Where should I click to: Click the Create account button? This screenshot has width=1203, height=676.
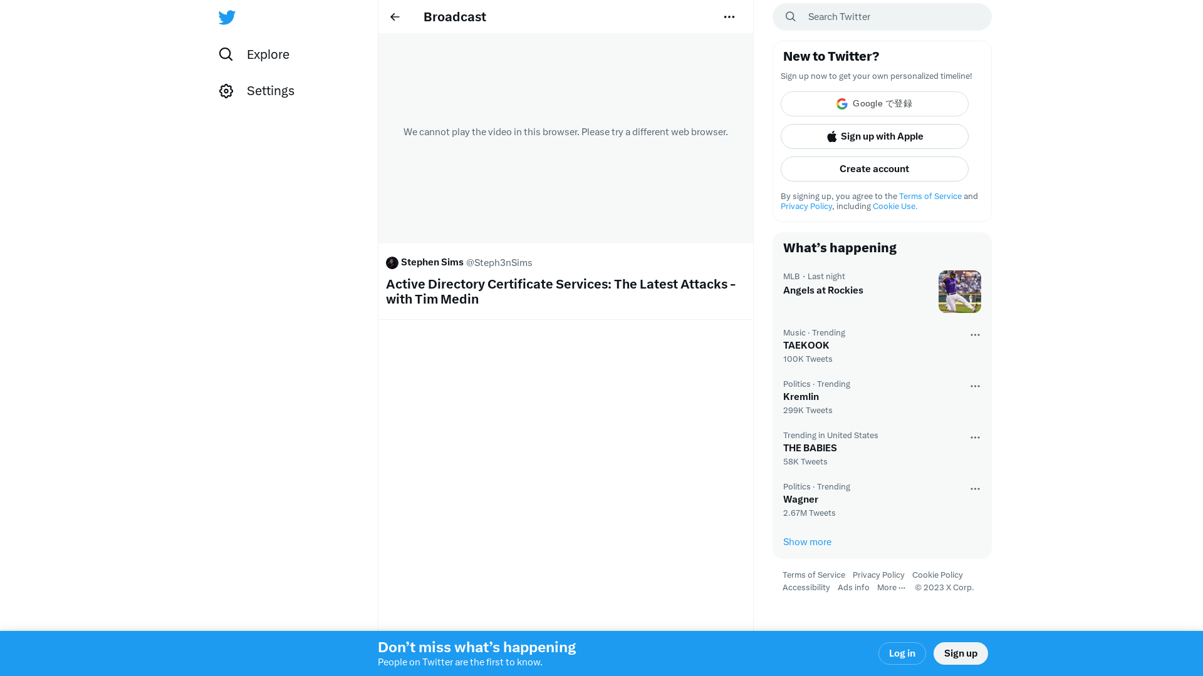point(875,169)
